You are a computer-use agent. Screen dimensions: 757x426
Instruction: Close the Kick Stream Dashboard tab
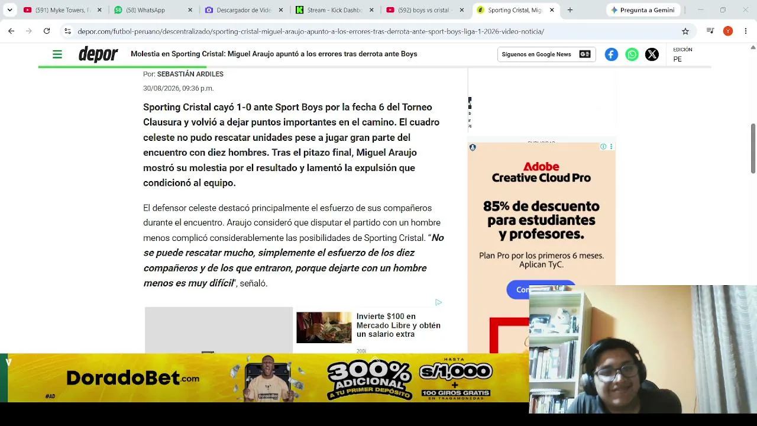point(372,10)
